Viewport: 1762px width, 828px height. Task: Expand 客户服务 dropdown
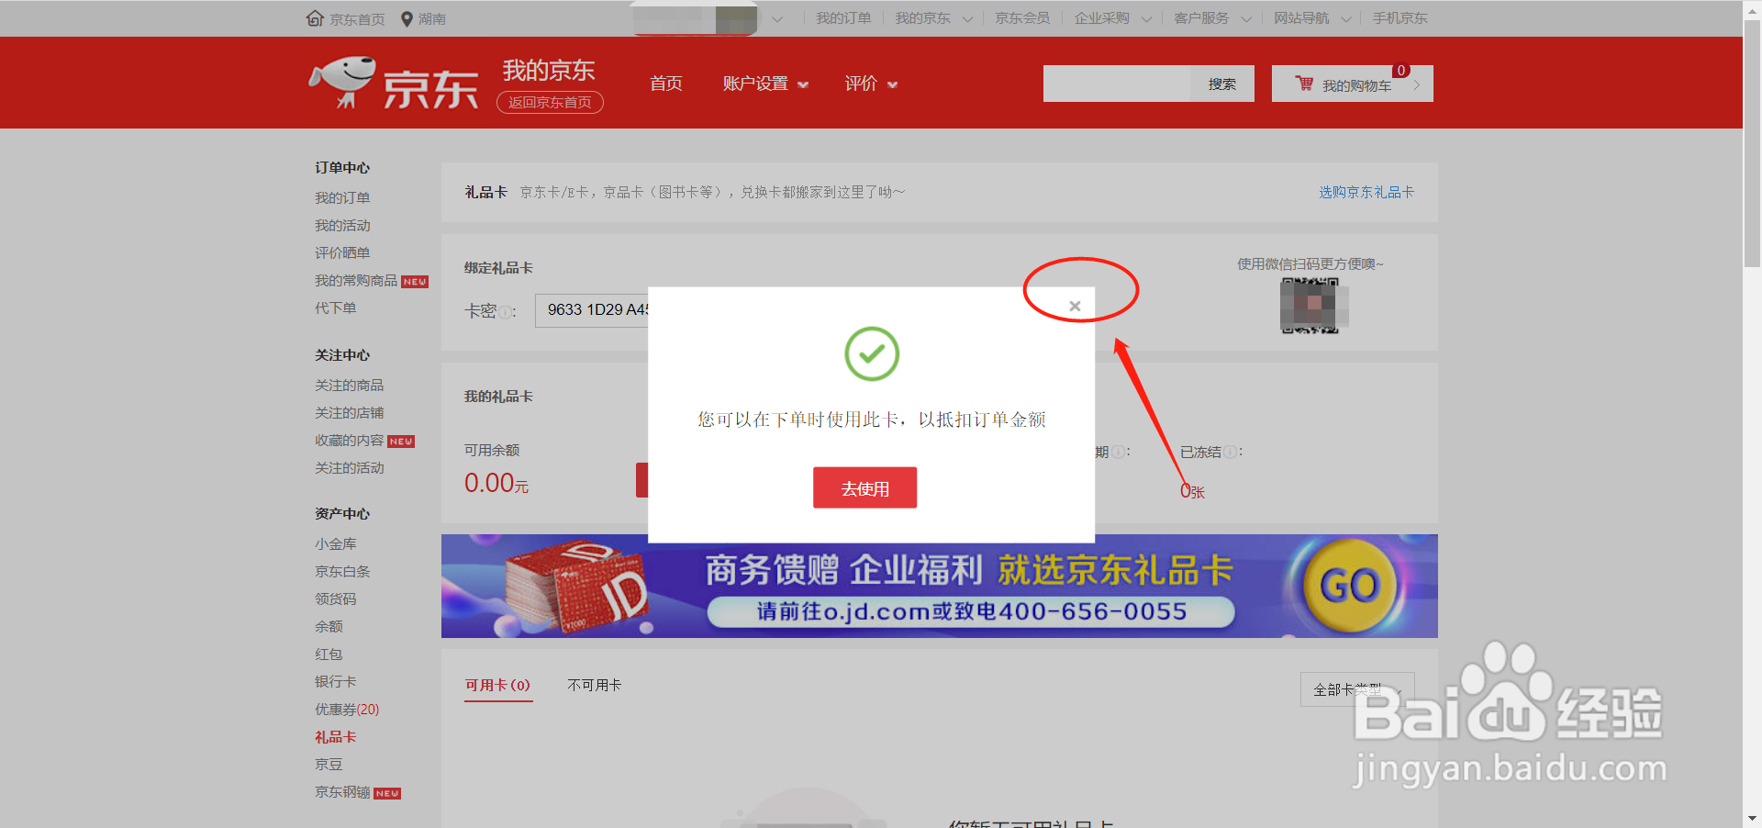[x=1213, y=18]
